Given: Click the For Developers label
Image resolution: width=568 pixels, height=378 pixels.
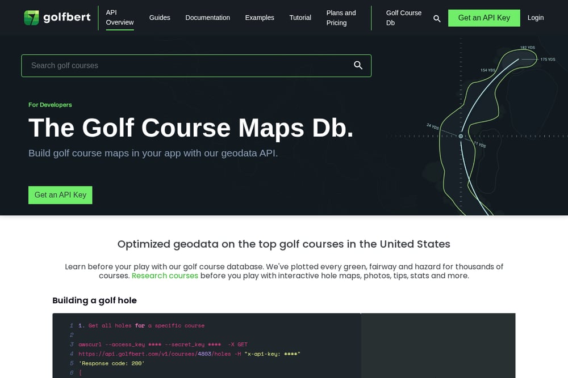Looking at the screenshot, I should click(x=50, y=105).
